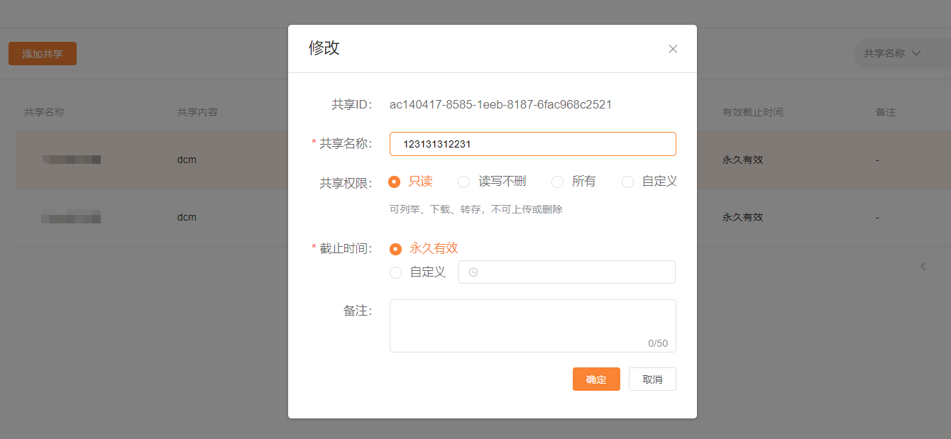Click the previous page arrow in pagination

(x=923, y=267)
